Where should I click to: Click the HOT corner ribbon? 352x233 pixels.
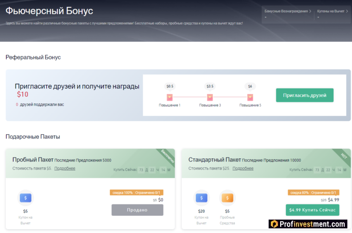[x=344, y=156]
